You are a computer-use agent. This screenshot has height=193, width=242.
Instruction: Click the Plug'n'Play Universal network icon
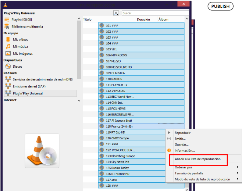click(x=8, y=93)
